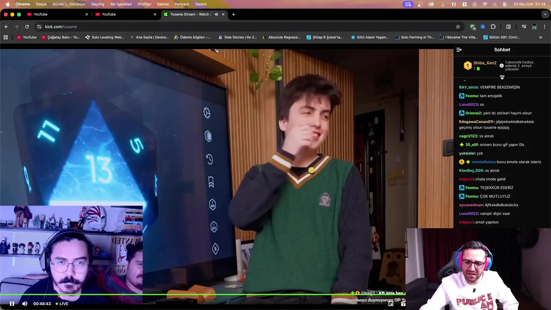Open the Chrome profile avatar
The height and width of the screenshot is (310, 551).
[534, 27]
